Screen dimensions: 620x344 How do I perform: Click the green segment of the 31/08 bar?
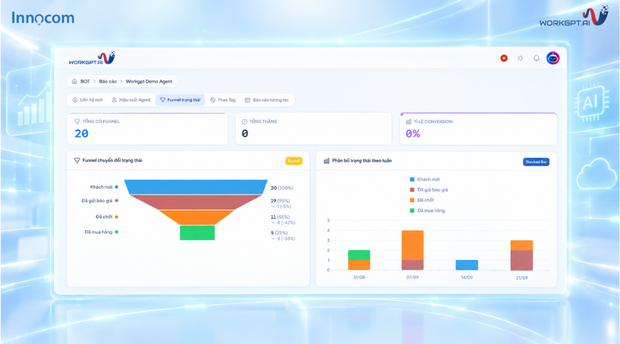pyautogui.click(x=359, y=255)
